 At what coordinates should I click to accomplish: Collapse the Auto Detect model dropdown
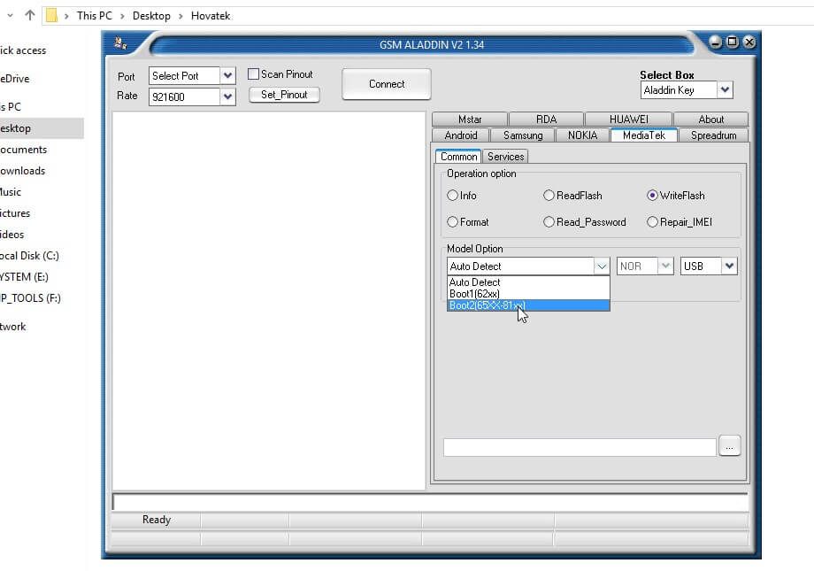coord(601,266)
